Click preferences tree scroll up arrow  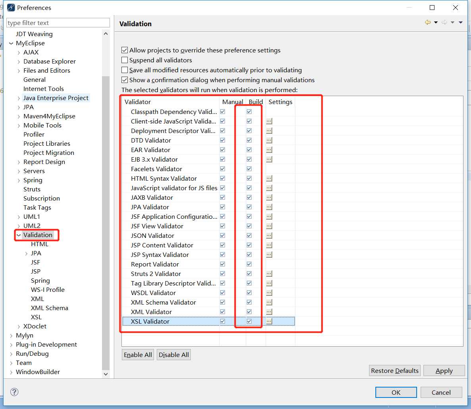pyautogui.click(x=106, y=34)
